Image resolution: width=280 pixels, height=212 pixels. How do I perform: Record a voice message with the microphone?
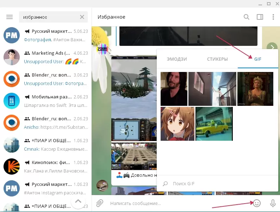(272, 203)
